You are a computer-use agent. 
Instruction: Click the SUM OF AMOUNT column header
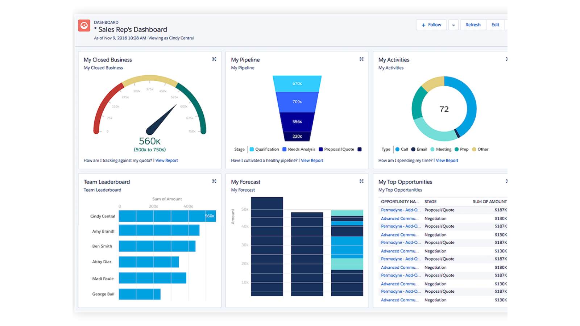pos(489,201)
